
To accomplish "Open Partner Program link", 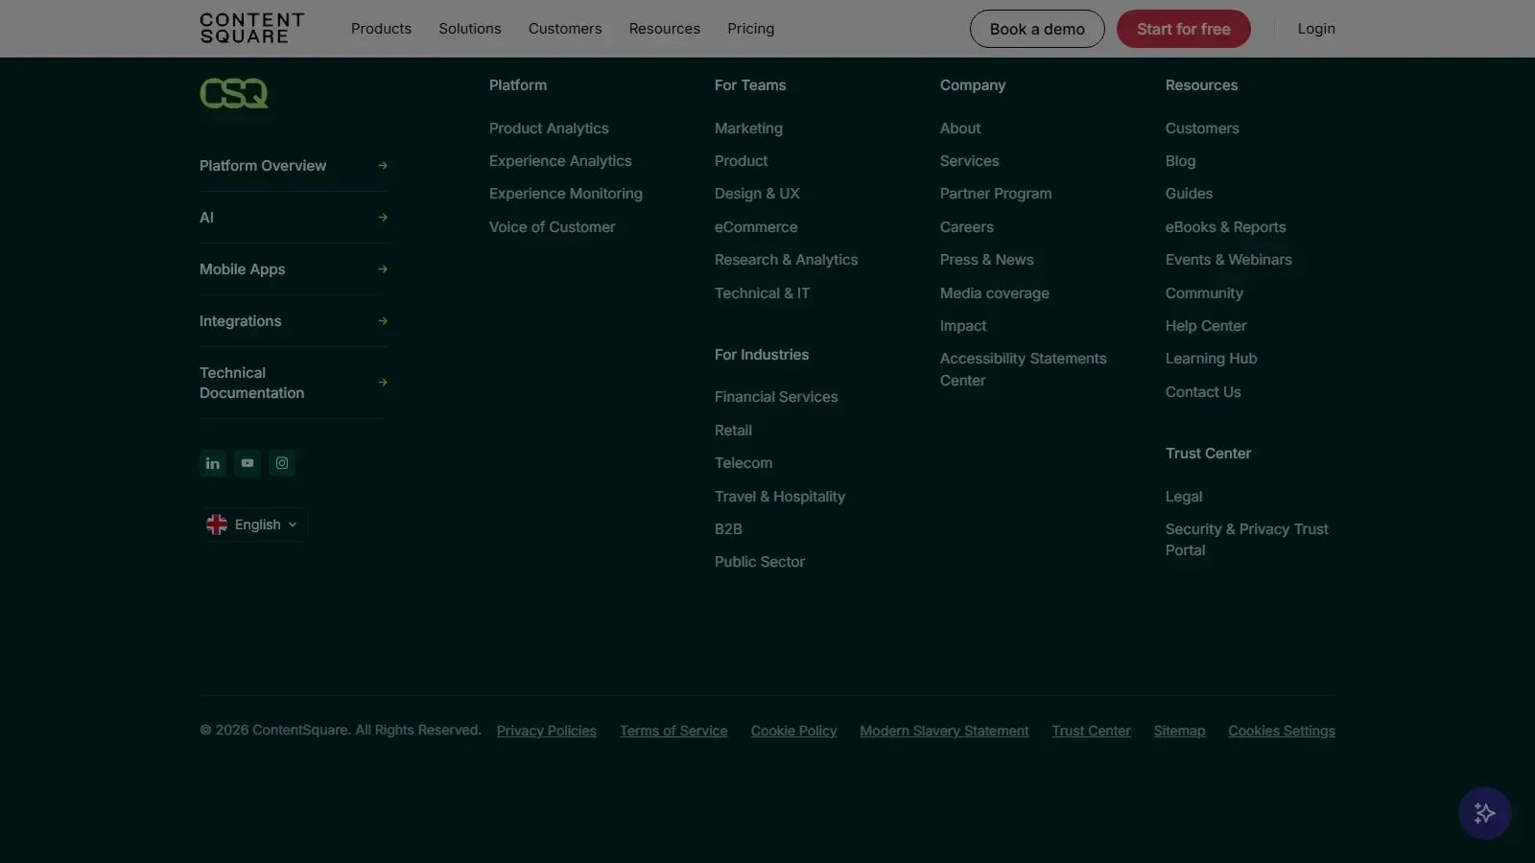I will pos(996,194).
